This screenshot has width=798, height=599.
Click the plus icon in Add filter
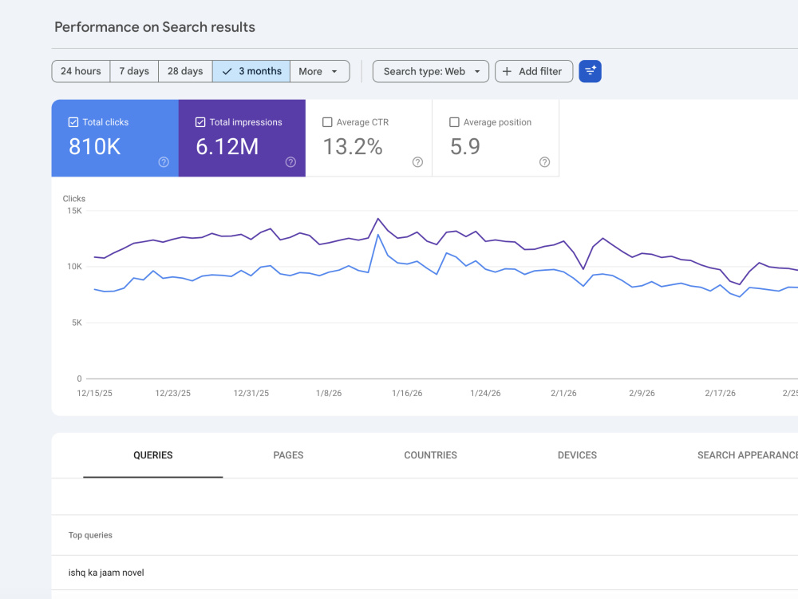point(507,71)
